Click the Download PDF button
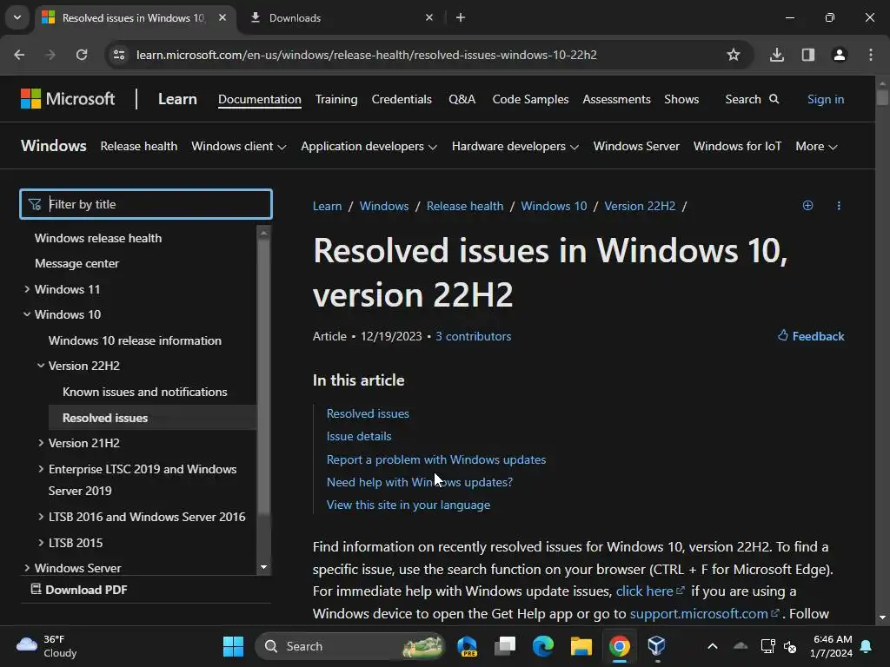Screen dimensions: 890x667 coord(79,590)
